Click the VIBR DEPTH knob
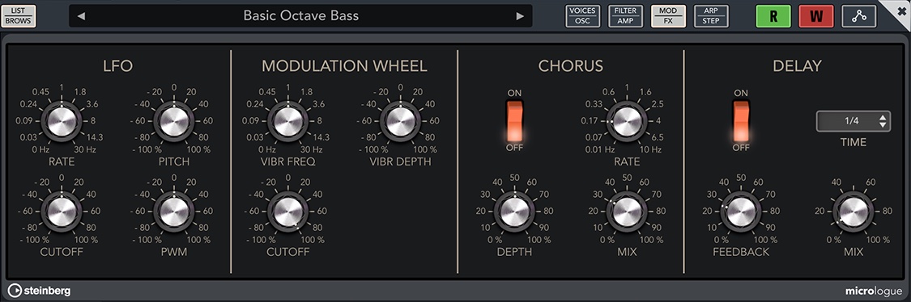The image size is (911, 302). [400, 121]
